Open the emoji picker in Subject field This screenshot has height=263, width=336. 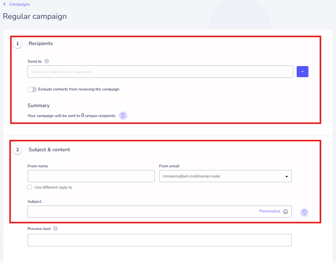[x=286, y=212]
